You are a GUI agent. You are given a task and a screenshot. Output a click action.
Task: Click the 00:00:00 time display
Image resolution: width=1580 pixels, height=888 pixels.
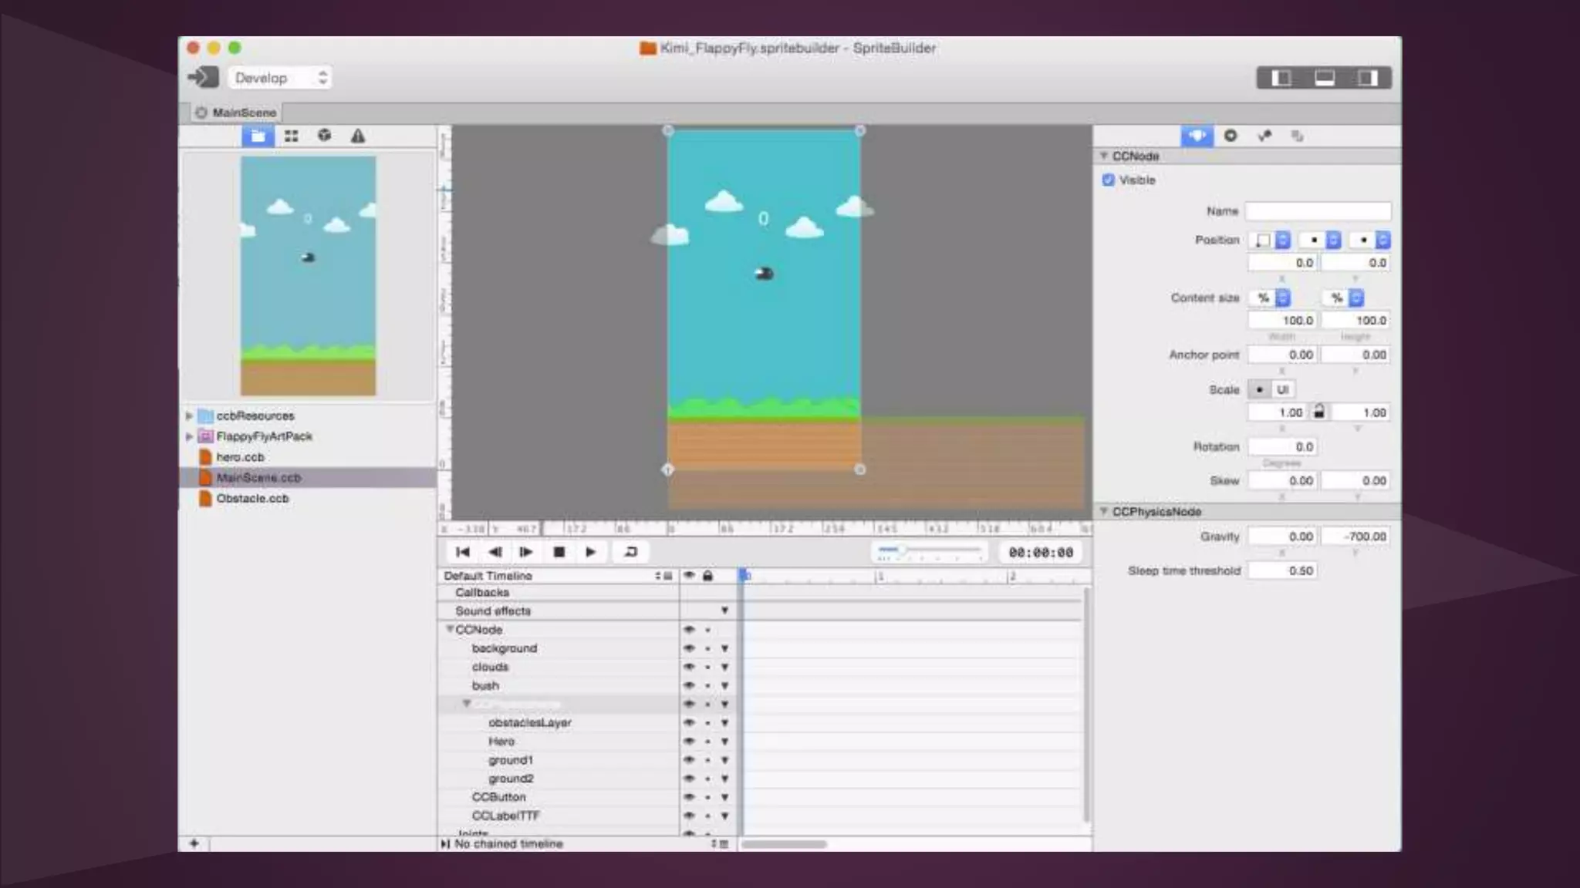coord(1041,553)
